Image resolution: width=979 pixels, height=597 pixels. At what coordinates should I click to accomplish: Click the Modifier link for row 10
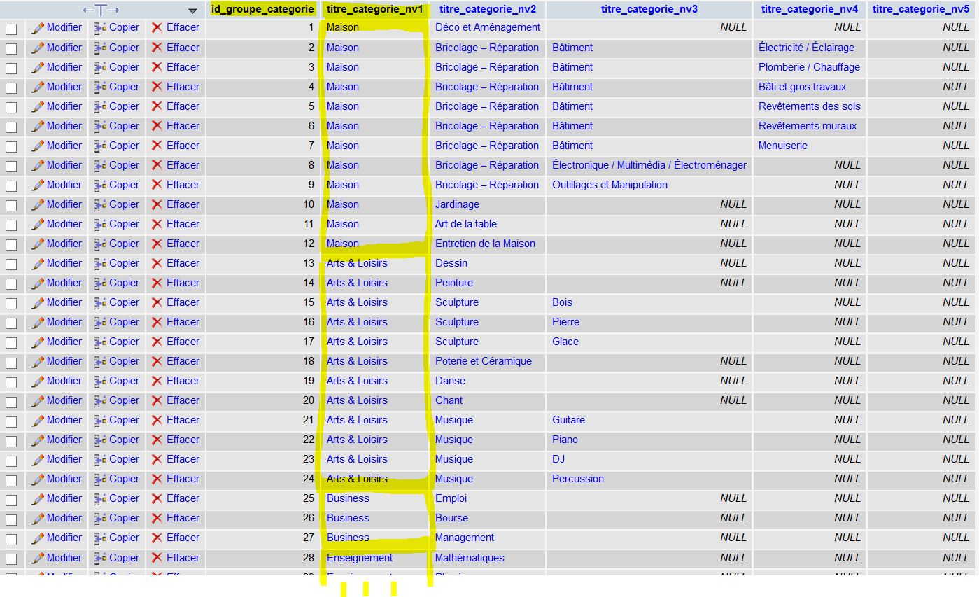[64, 204]
